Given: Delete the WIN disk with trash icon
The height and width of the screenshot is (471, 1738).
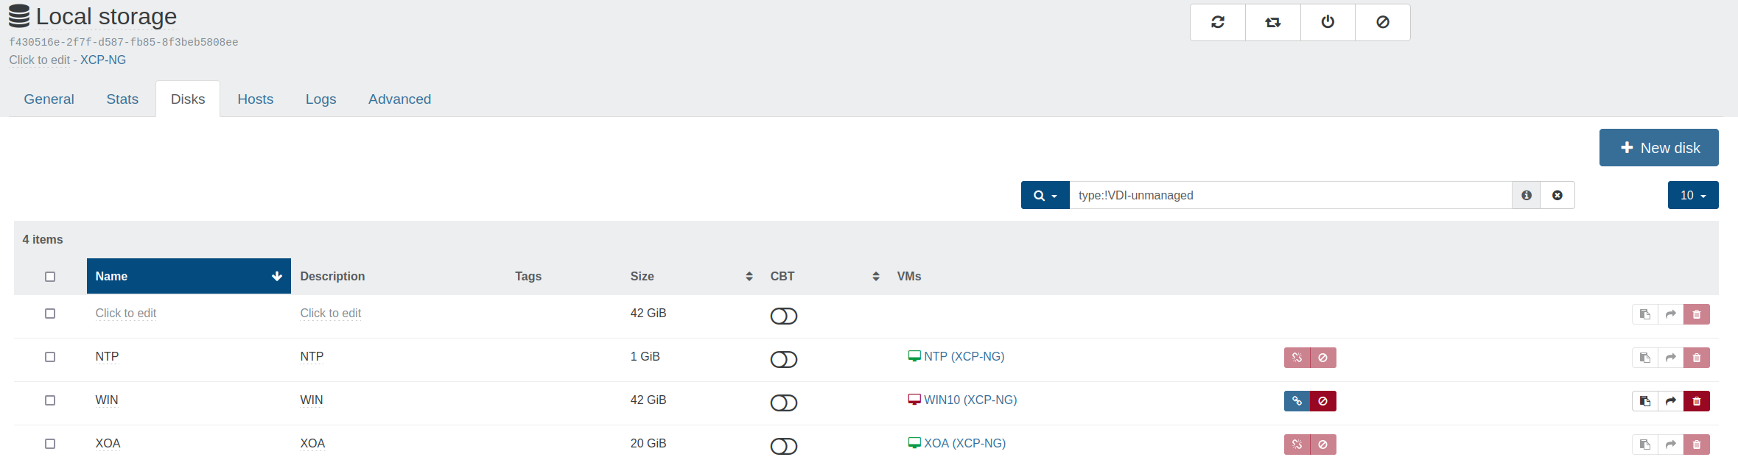Looking at the screenshot, I should coord(1696,401).
